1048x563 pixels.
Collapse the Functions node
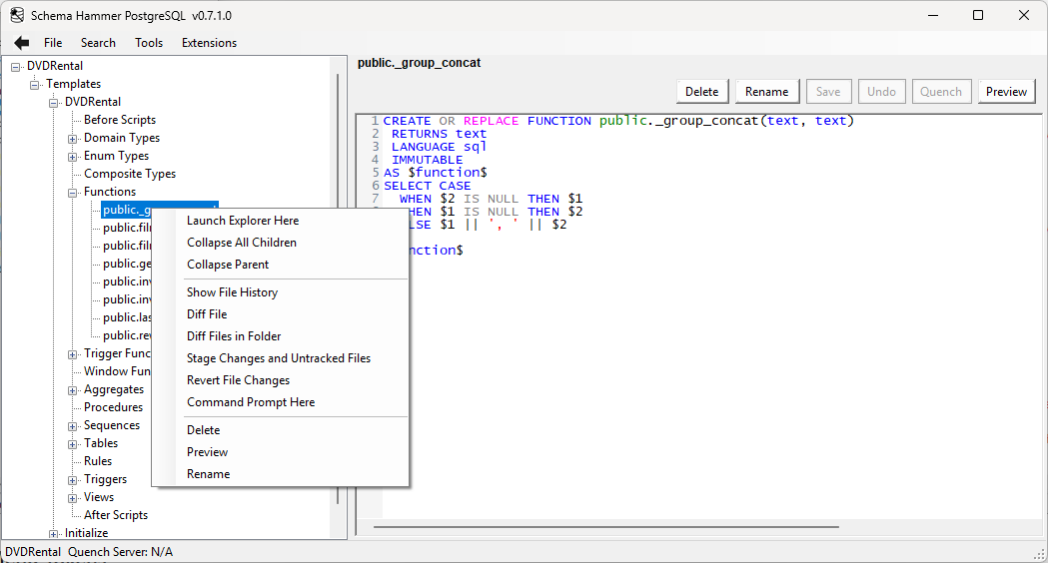(x=72, y=193)
